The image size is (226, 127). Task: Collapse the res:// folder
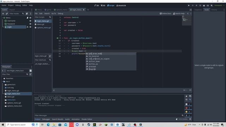(2, 81)
